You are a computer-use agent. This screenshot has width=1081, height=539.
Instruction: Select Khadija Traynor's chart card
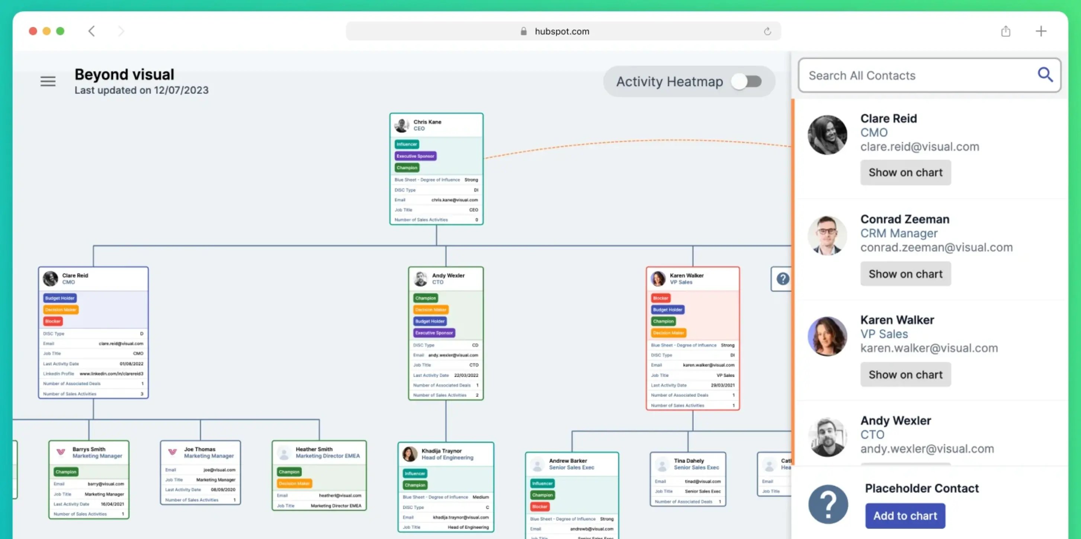point(446,454)
